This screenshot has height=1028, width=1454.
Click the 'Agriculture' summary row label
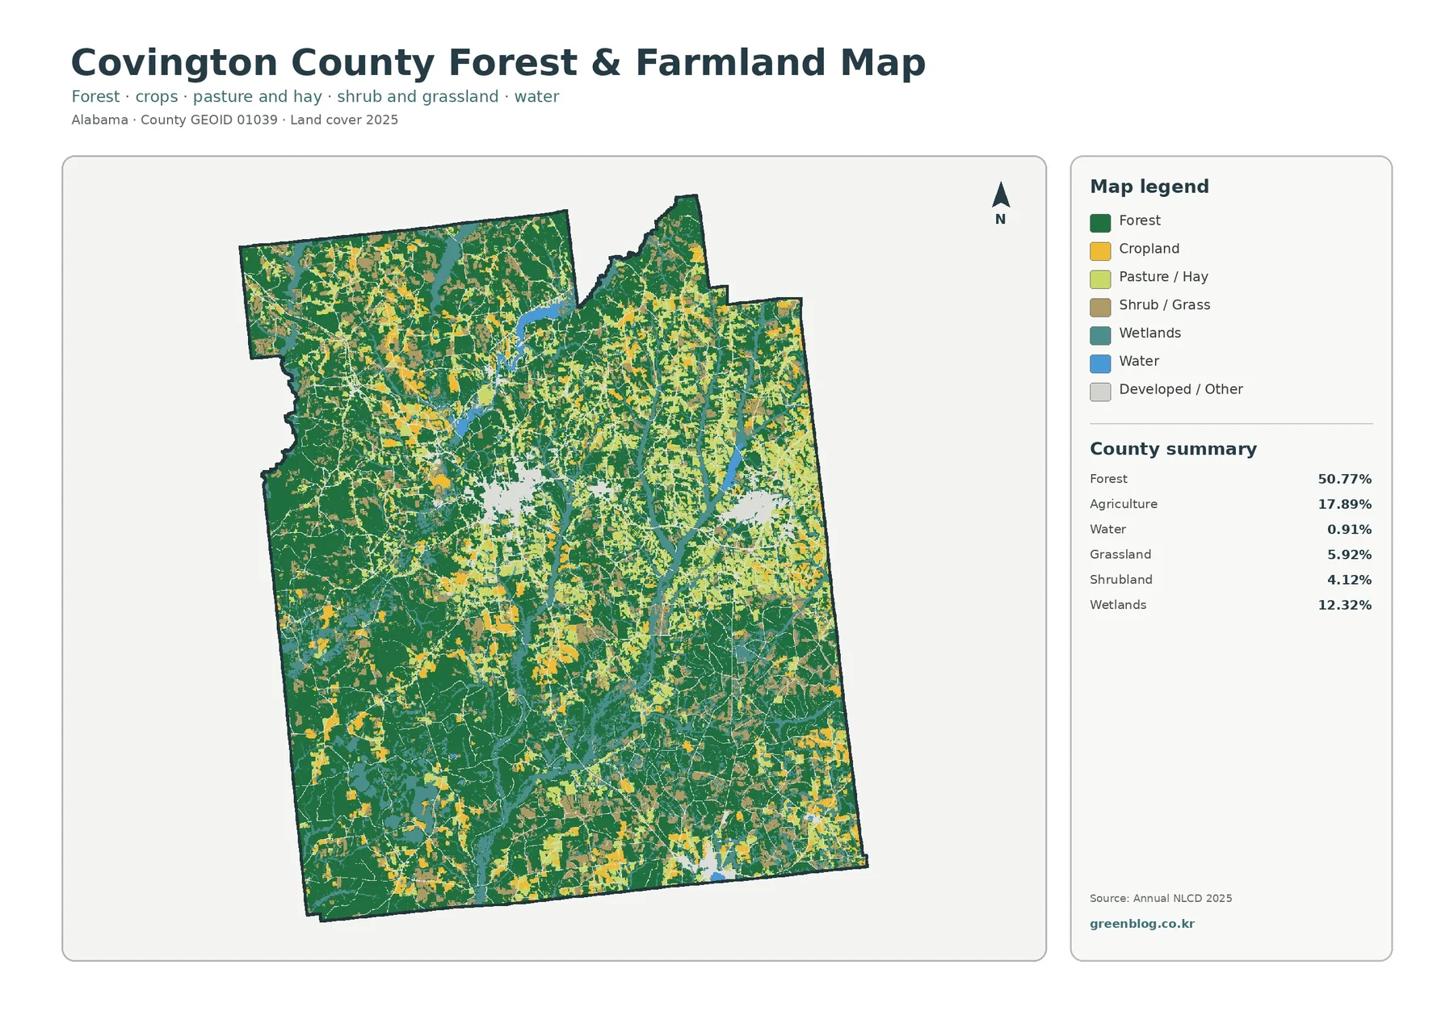(x=1123, y=505)
